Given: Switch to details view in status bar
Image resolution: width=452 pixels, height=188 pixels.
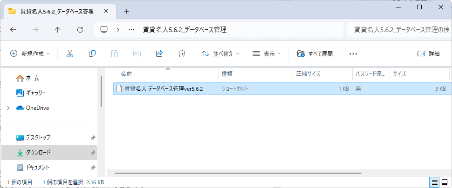Looking at the screenshot, I should point(434,182).
